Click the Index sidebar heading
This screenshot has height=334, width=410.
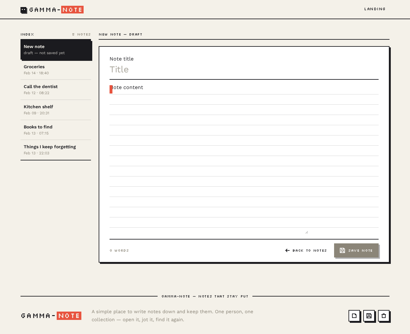[x=27, y=34]
